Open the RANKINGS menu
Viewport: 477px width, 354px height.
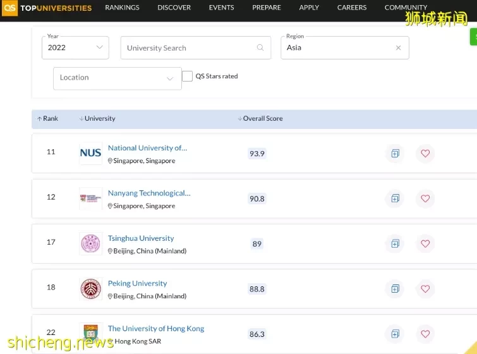point(122,8)
